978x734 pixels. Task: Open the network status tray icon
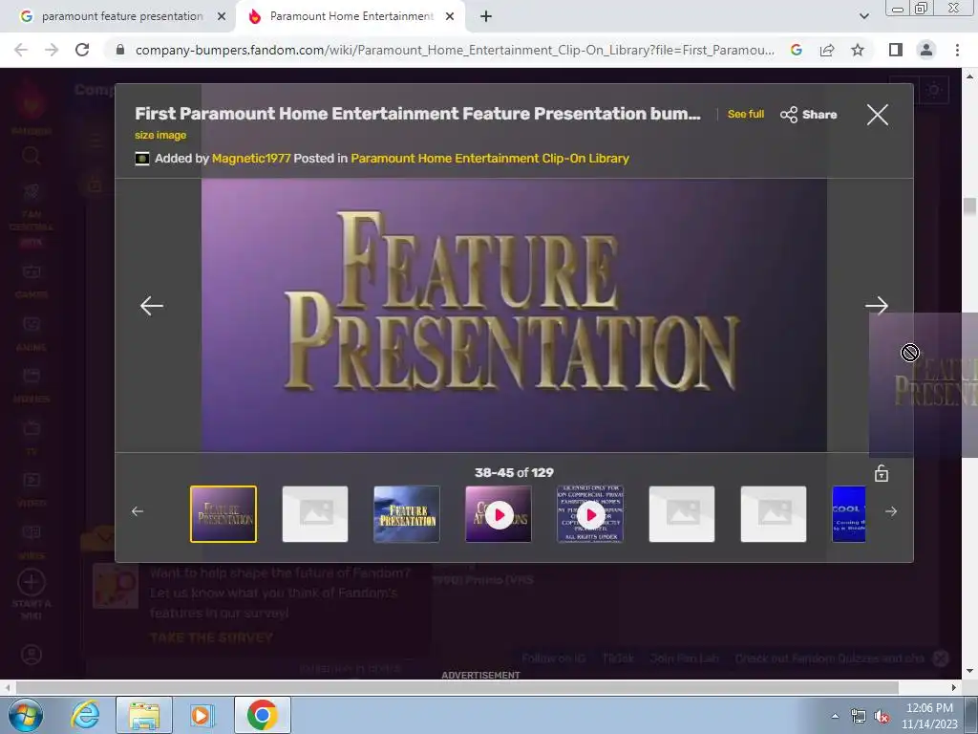click(x=859, y=717)
